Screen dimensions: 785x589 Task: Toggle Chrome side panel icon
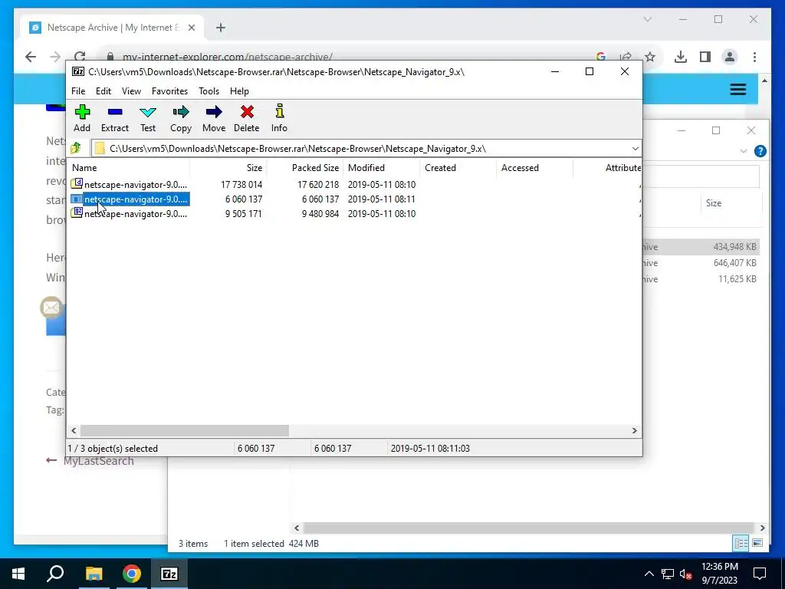point(705,57)
